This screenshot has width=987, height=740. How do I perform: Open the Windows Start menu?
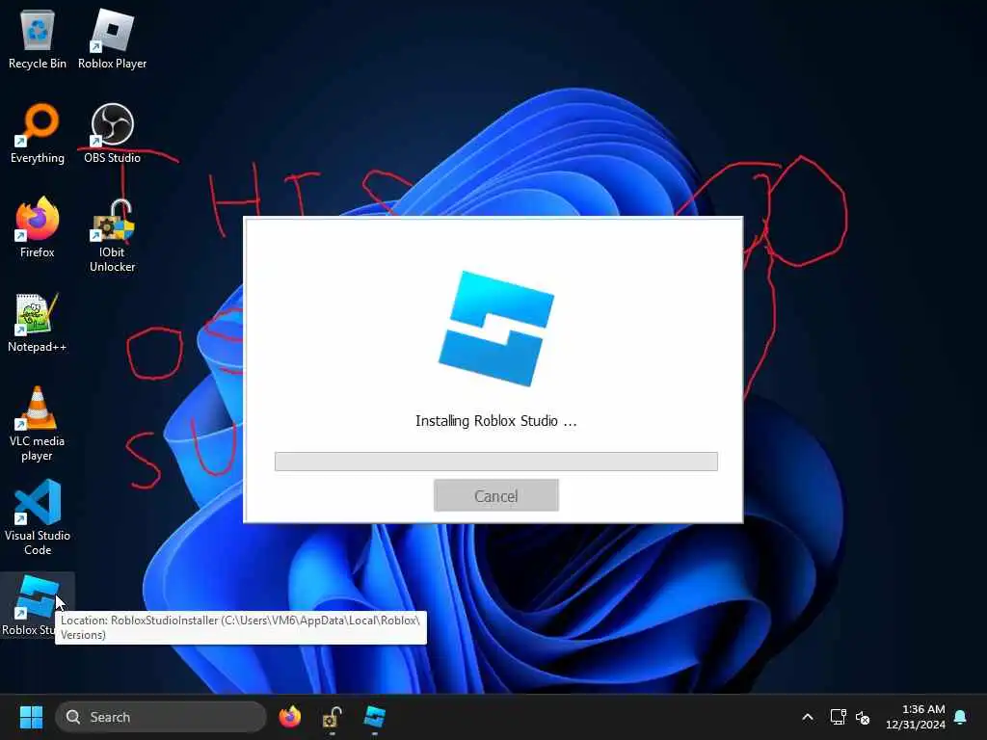pyautogui.click(x=31, y=717)
